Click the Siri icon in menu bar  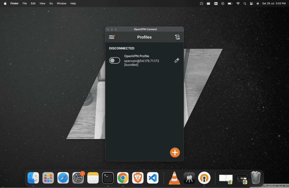tap(258, 3)
